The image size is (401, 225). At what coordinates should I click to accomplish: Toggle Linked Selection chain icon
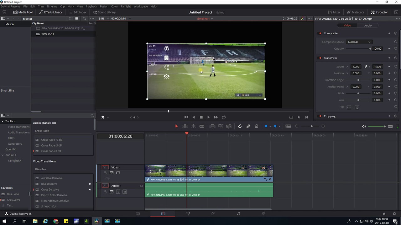[248, 126]
